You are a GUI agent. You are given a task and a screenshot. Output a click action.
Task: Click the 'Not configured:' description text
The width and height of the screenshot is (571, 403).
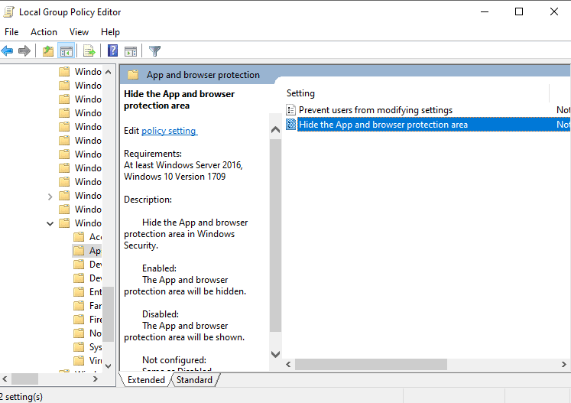click(x=174, y=360)
